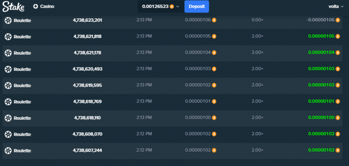Screen dimensions: 349x166
Task: Open bet ID 4,738,620,493
Action: tap(88, 69)
